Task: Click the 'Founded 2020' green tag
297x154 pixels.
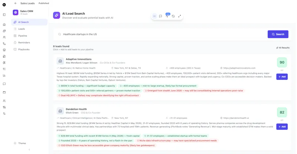Action: 95,141
